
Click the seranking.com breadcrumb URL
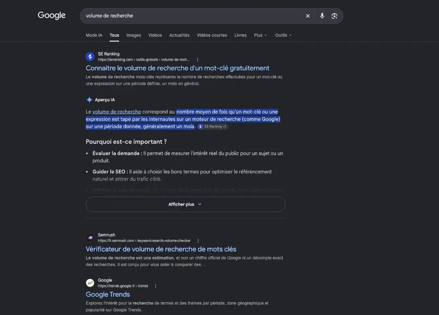pos(144,60)
